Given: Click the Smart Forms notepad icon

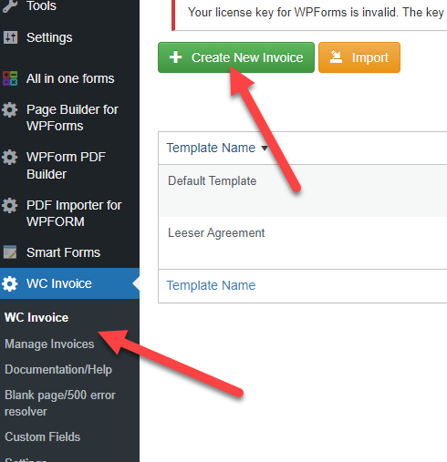Looking at the screenshot, I should [x=10, y=252].
